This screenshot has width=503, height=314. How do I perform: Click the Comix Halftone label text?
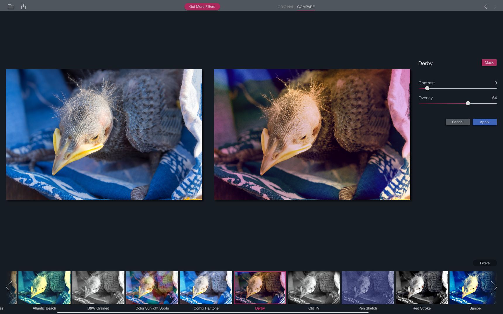pos(206,308)
